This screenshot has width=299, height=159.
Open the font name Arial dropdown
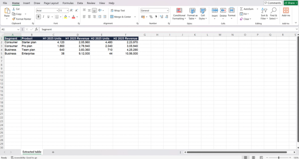[57, 11]
